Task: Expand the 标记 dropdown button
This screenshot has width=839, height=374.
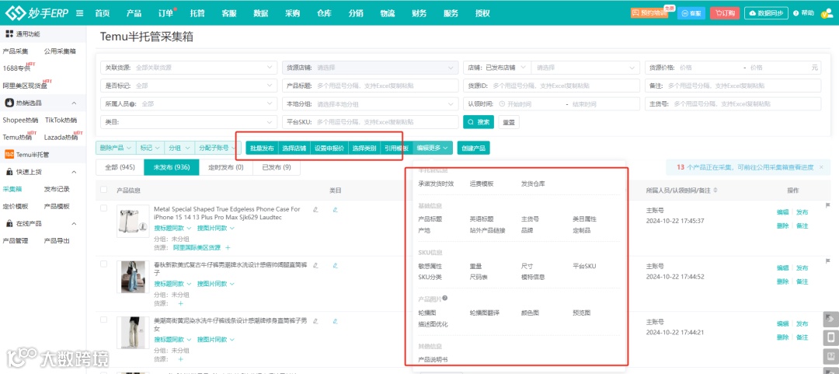Action: coord(151,148)
